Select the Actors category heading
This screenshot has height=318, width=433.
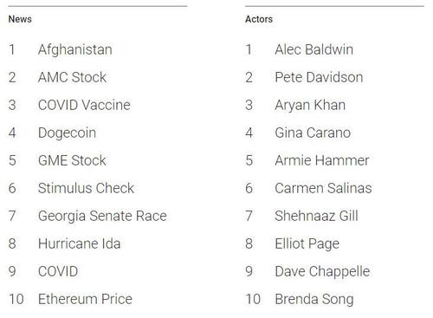(x=259, y=19)
